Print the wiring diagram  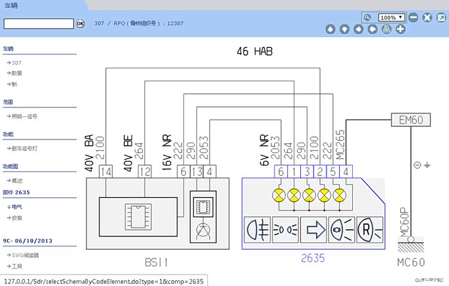[386, 29]
